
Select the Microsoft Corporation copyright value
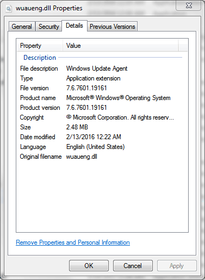click(x=120, y=117)
